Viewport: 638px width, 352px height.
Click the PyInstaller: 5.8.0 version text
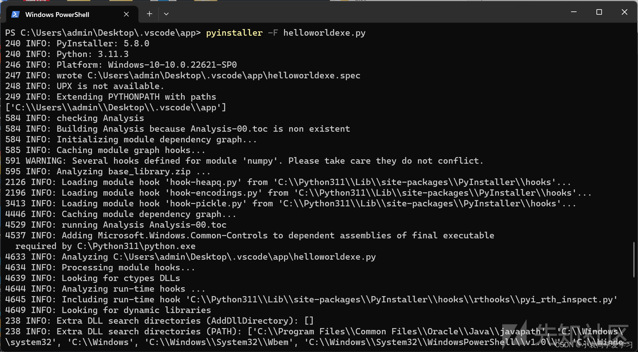[103, 43]
